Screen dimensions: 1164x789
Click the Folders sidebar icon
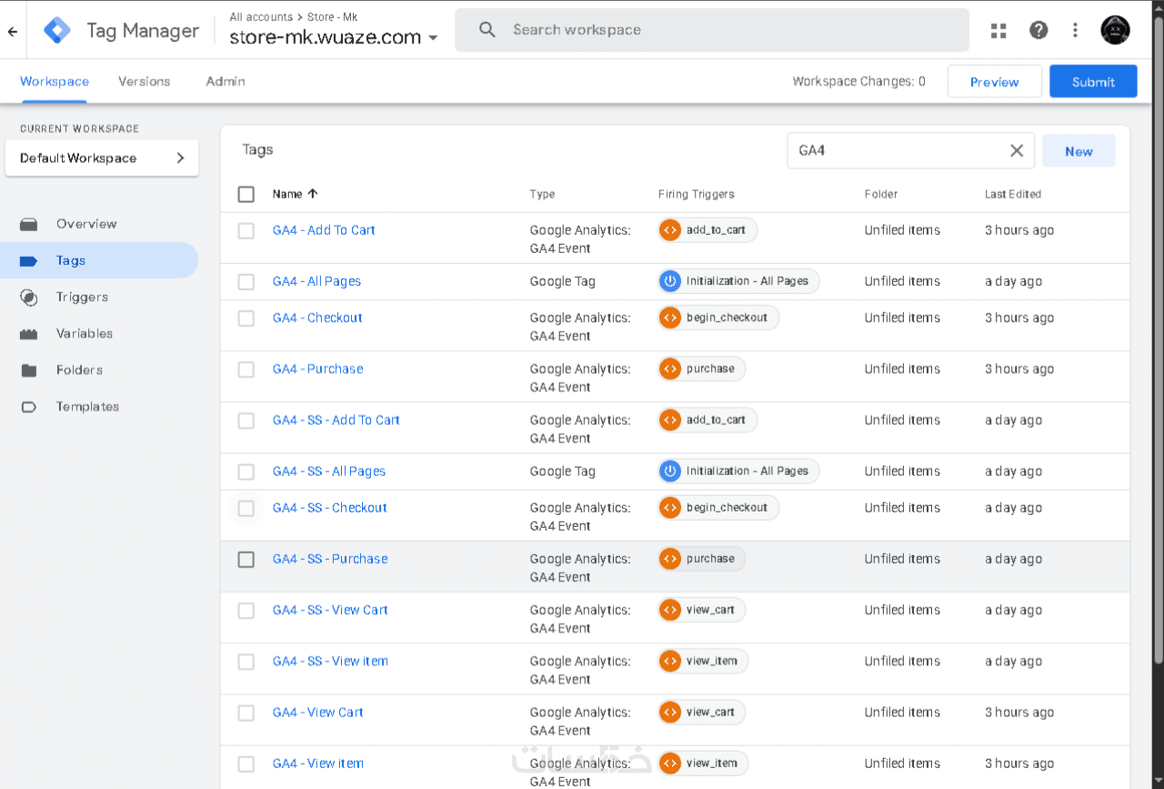pyautogui.click(x=29, y=370)
